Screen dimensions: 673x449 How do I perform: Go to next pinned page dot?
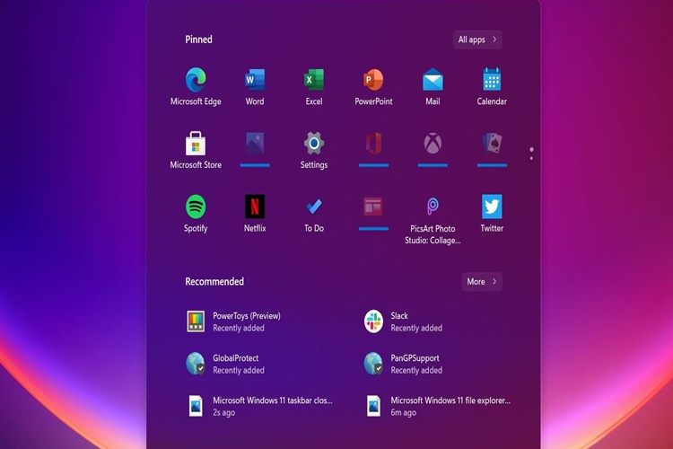[531, 159]
